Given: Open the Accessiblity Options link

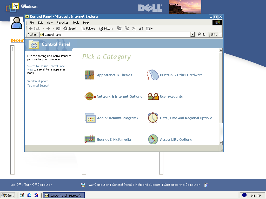Looking at the screenshot, I should [176, 139].
